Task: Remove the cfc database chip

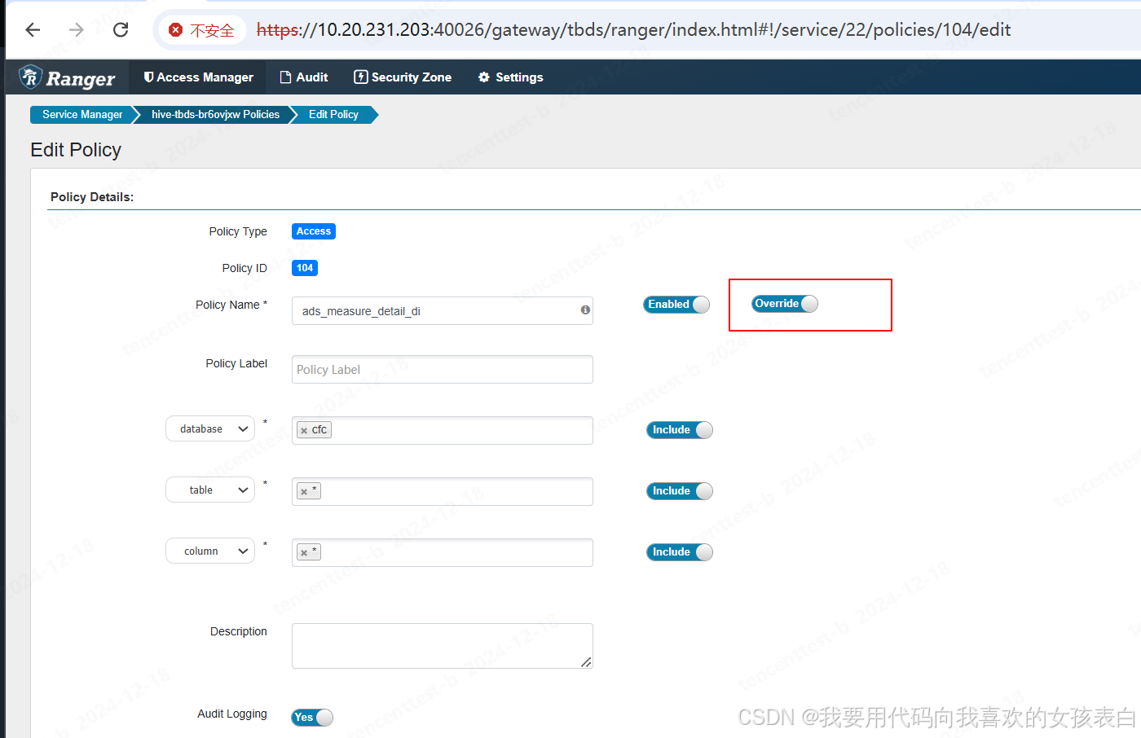Action: point(305,429)
